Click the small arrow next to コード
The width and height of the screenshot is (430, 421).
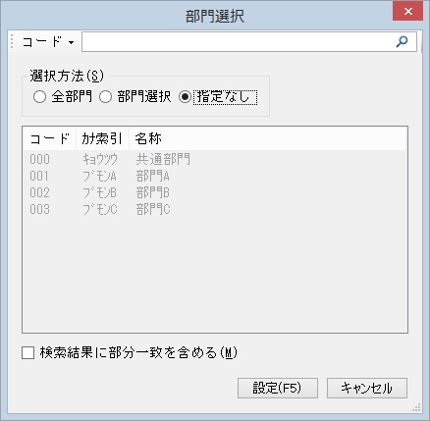tap(71, 42)
